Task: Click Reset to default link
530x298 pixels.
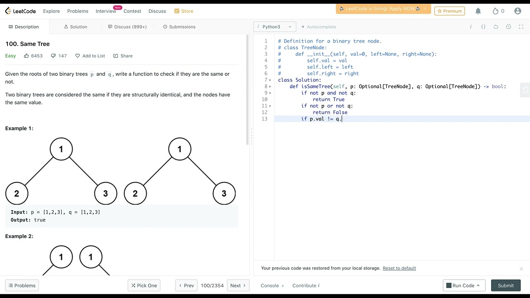Action: [x=399, y=268]
